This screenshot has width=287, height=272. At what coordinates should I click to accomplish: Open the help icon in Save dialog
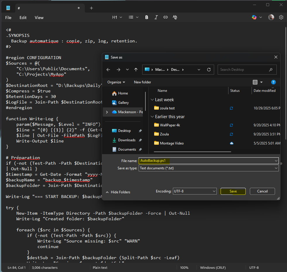coord(274,82)
